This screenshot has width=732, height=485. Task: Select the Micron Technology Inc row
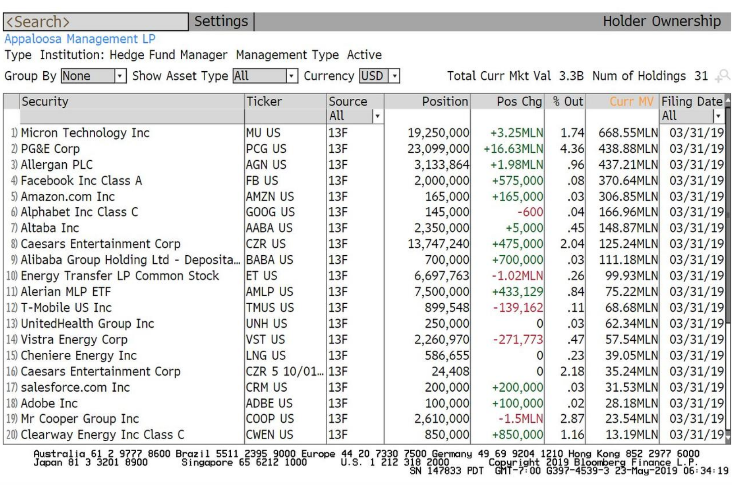[365, 133]
